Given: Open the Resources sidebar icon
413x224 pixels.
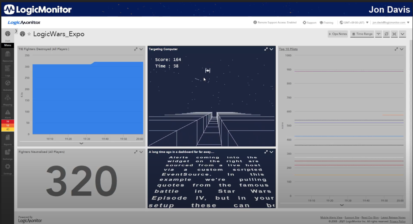Looking at the screenshot, I should (8, 56).
